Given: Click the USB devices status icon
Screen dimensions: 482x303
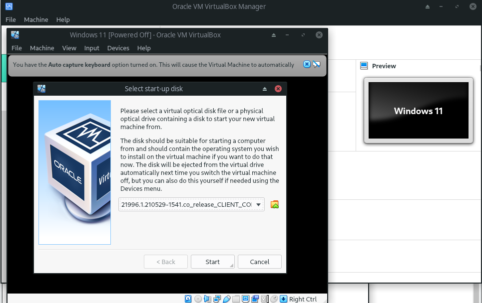Looking at the screenshot, I should tap(226, 299).
